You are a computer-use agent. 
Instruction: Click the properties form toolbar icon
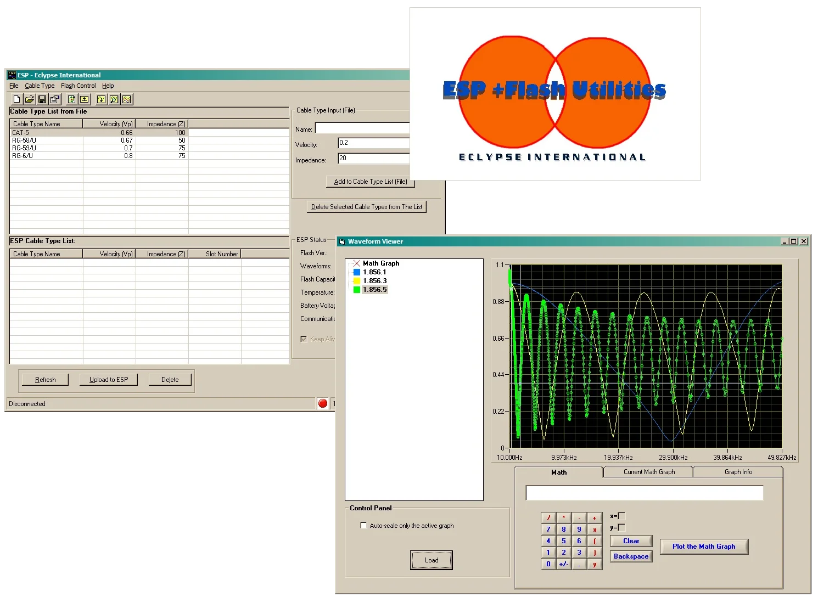pos(55,99)
